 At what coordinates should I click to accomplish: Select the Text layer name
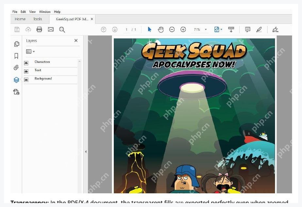[38, 70]
